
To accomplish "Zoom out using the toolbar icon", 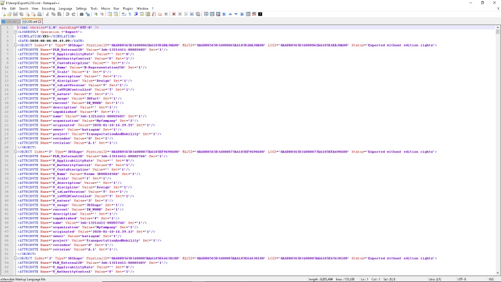I will pyautogui.click(x=102, y=14).
